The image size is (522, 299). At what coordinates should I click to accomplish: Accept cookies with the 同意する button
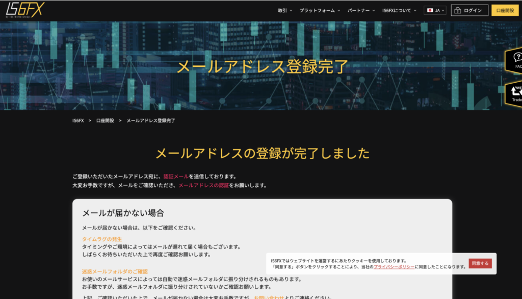[x=480, y=263]
